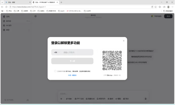The image size is (175, 105).
Task: Open the 学业 bookmark folder
Action: coord(9,11)
